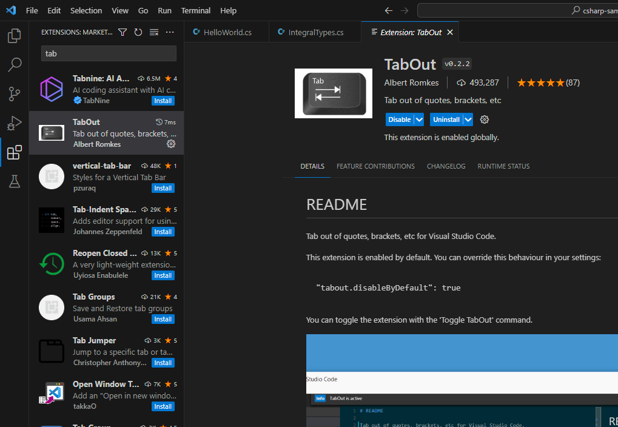Open the View menu
The width and height of the screenshot is (618, 427).
tap(120, 11)
